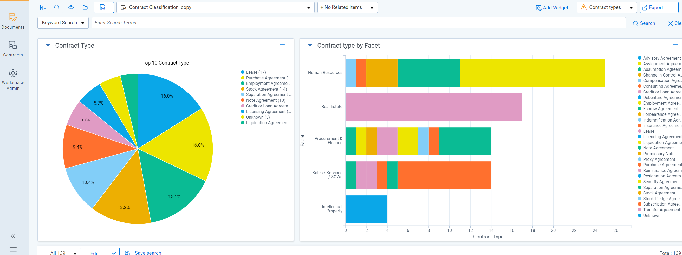This screenshot has width=682, height=255.
Task: Collapse the Contract type by Facet panel
Action: [310, 46]
